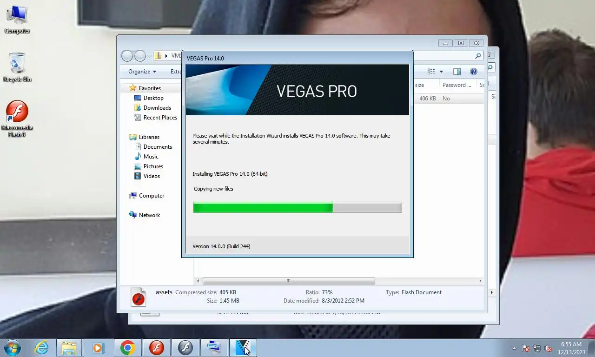Click 'Compressed size: 405 KB' detail
The width and height of the screenshot is (595, 357).
point(205,292)
